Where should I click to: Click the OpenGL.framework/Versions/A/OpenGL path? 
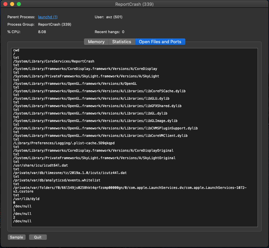75,83
